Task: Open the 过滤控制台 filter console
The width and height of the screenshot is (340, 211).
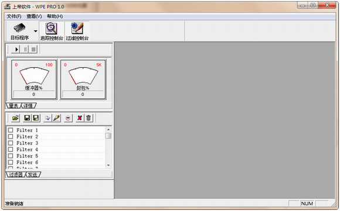Action: tap(77, 32)
